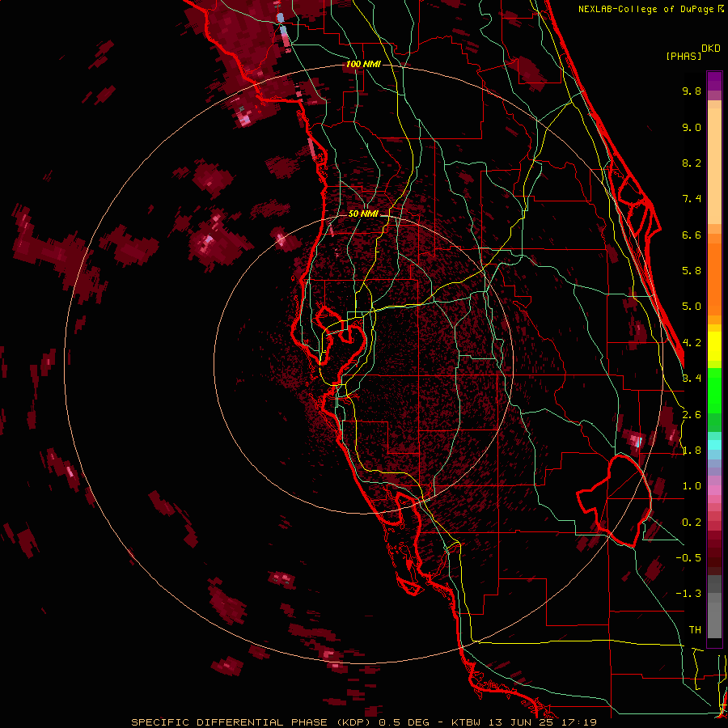Select the 1.0 scale label

tap(692, 486)
